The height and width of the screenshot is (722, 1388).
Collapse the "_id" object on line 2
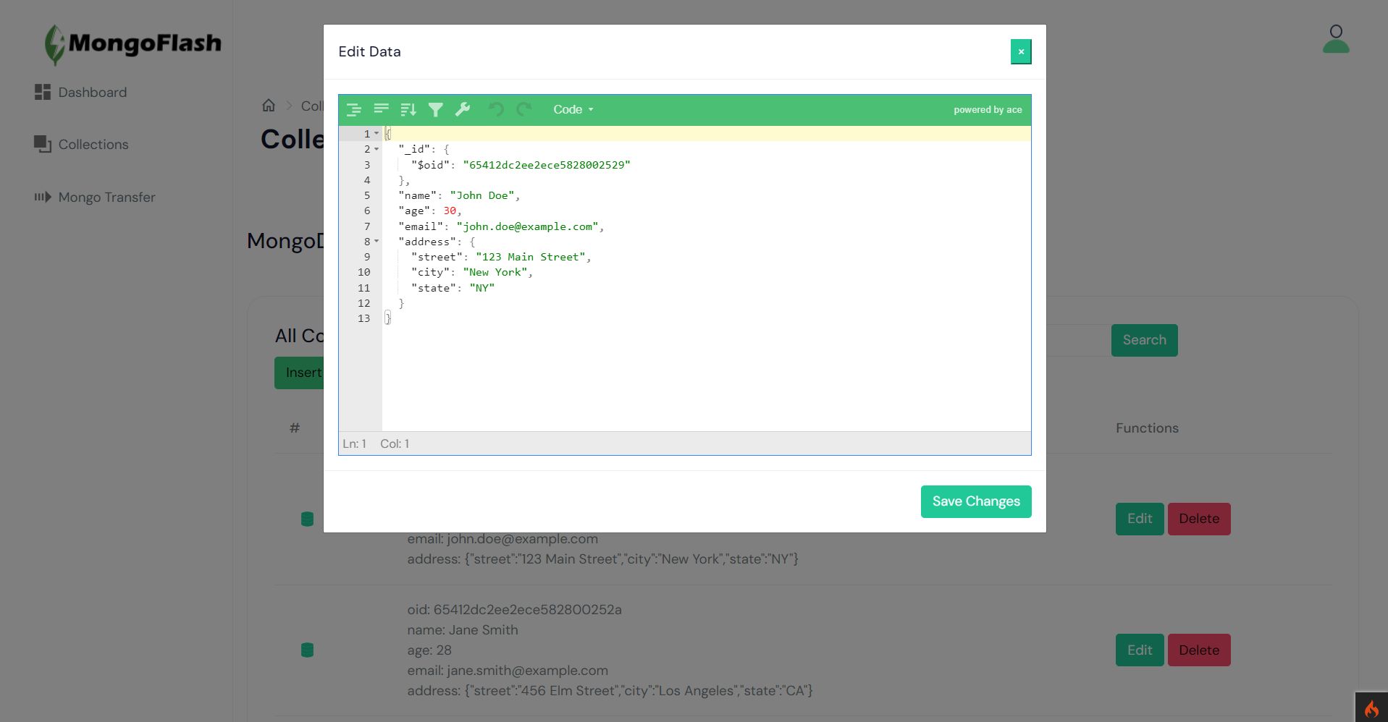pyautogui.click(x=377, y=149)
